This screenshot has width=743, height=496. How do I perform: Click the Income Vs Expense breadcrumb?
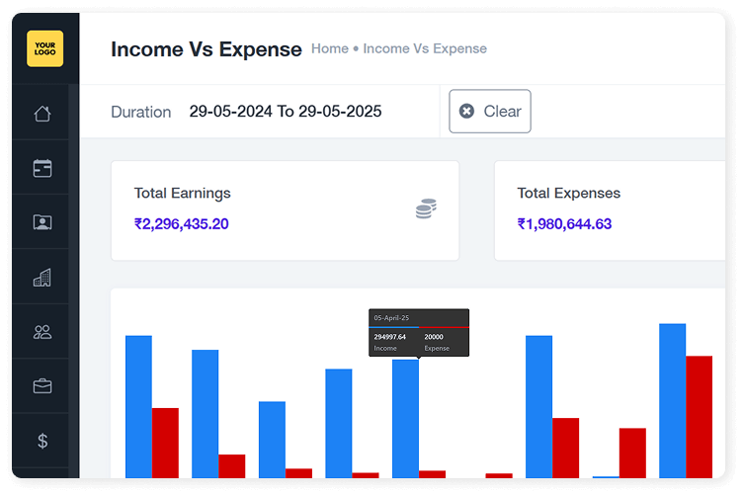tap(425, 48)
